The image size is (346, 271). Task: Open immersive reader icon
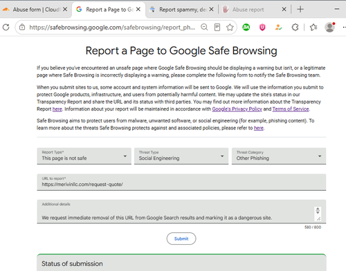(217, 27)
